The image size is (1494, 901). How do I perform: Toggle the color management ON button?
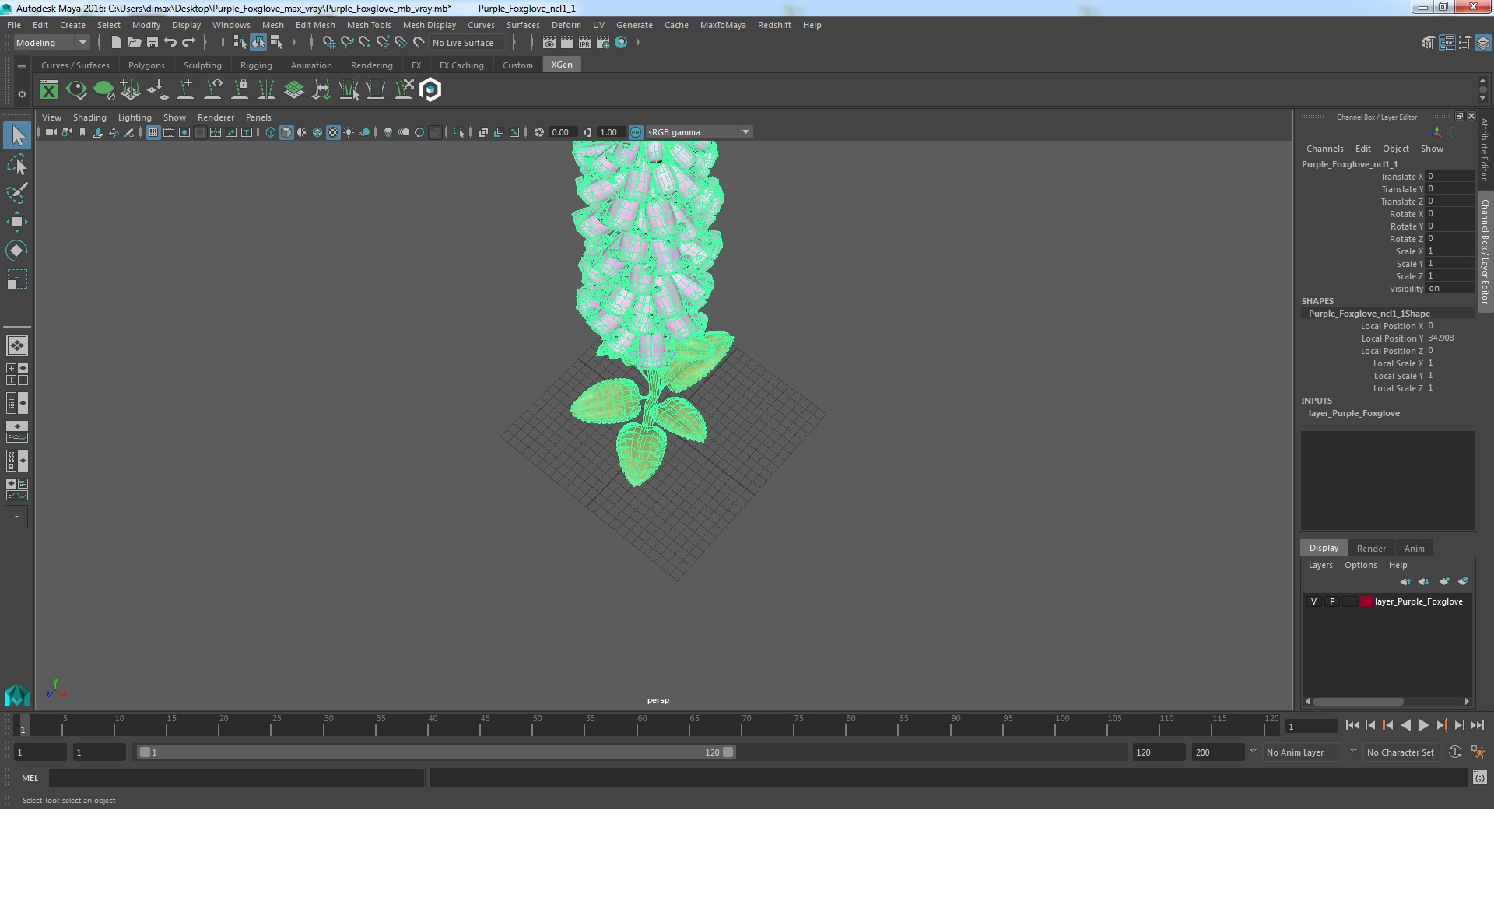pos(636,132)
